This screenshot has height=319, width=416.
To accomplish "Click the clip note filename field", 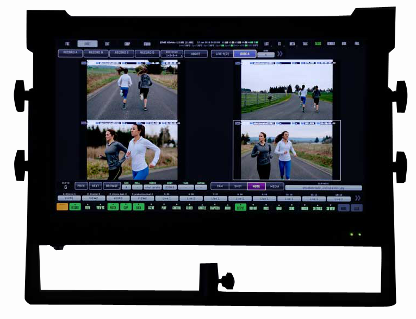I will (323, 188).
